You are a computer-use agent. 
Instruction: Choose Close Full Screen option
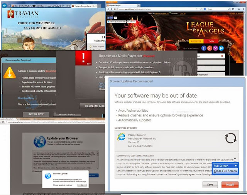pos(225,171)
